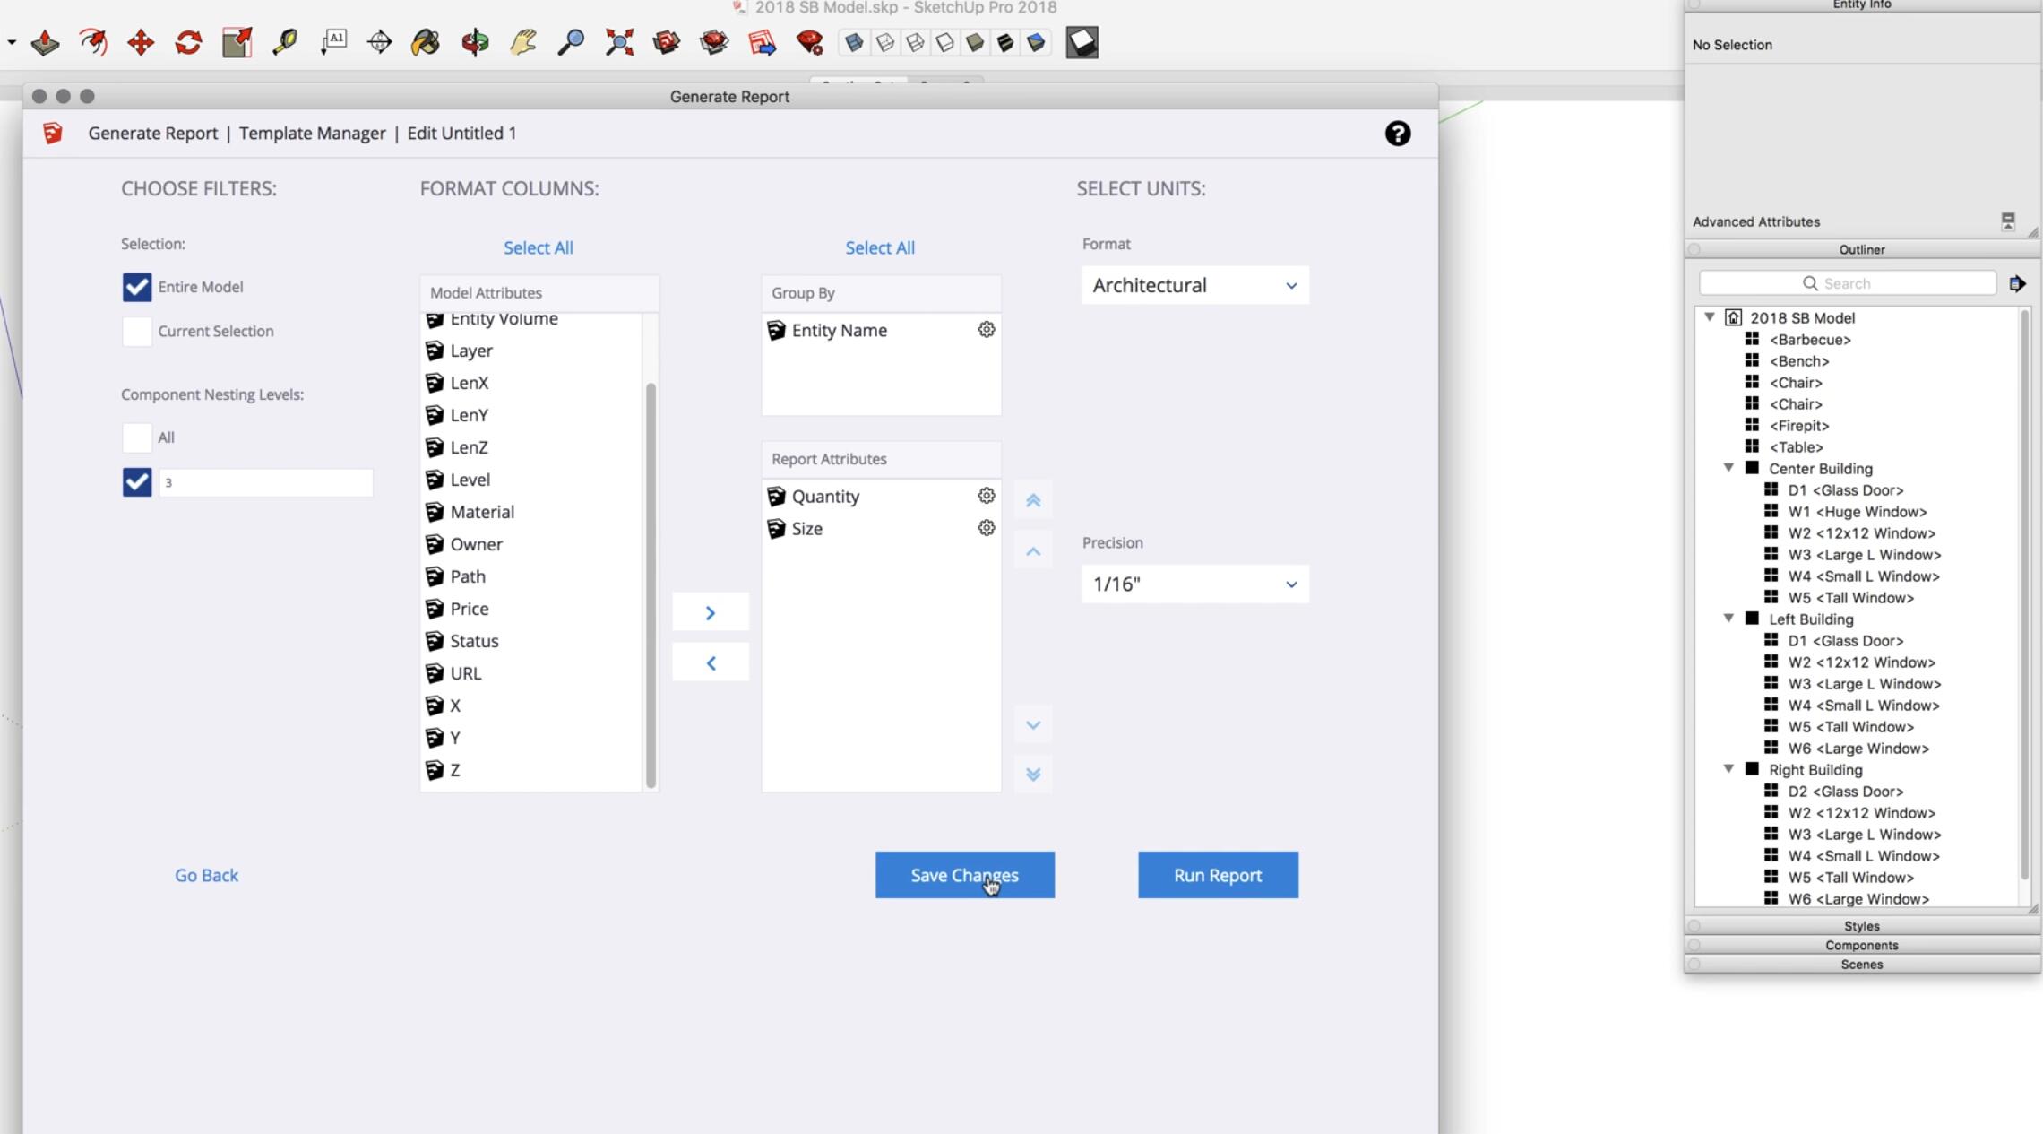Go to Generate Report breadcrumb
This screenshot has width=2043, height=1134.
152,134
